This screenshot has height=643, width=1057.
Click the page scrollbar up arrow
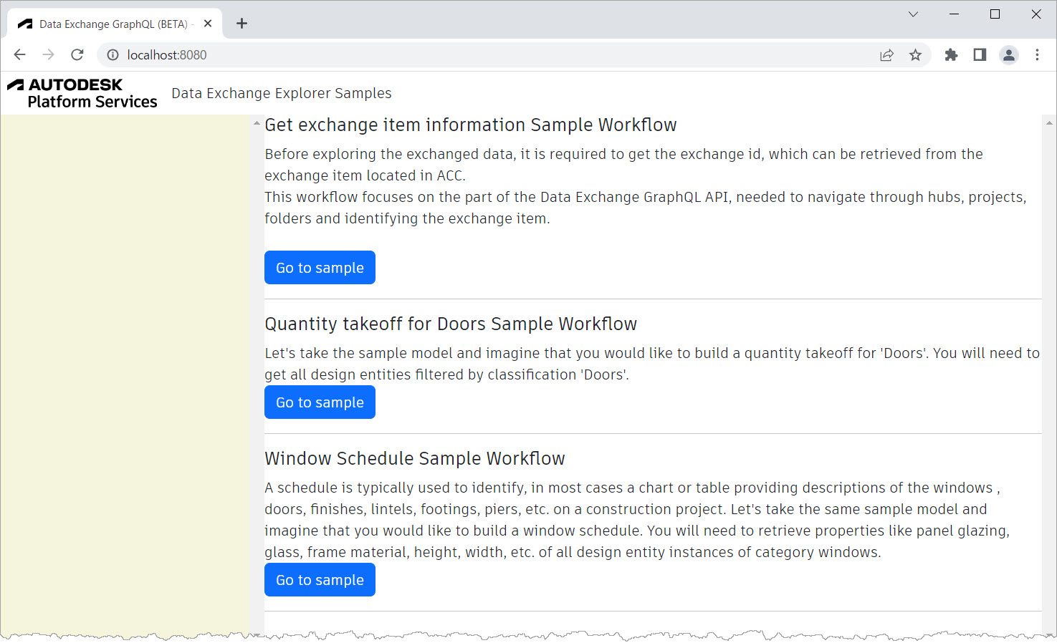tap(1049, 123)
